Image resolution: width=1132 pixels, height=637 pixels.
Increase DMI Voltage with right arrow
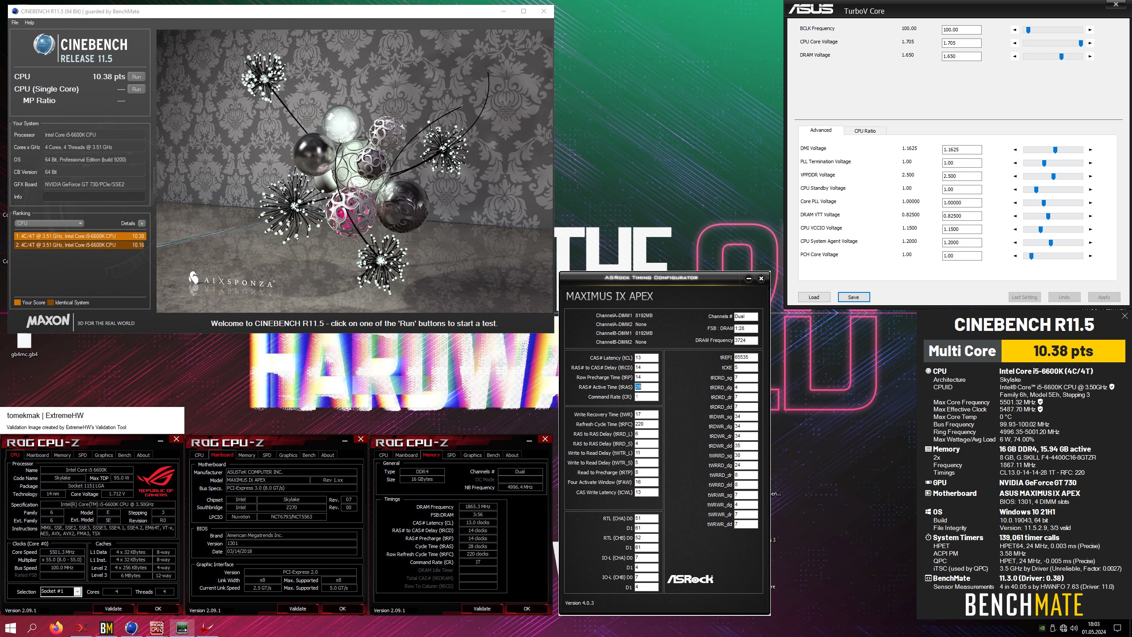pyautogui.click(x=1090, y=150)
